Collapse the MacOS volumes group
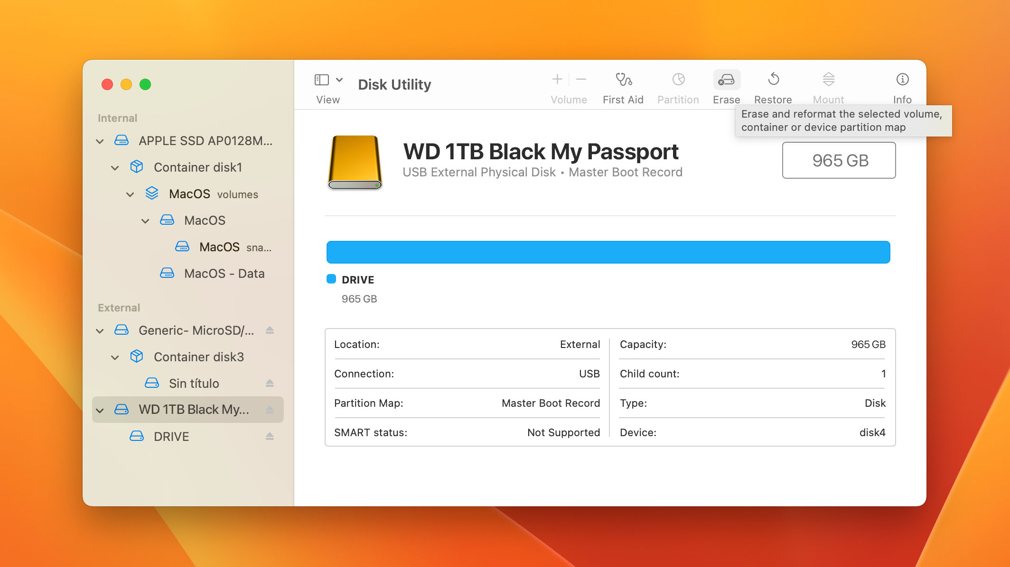This screenshot has height=567, width=1010. pyautogui.click(x=130, y=194)
